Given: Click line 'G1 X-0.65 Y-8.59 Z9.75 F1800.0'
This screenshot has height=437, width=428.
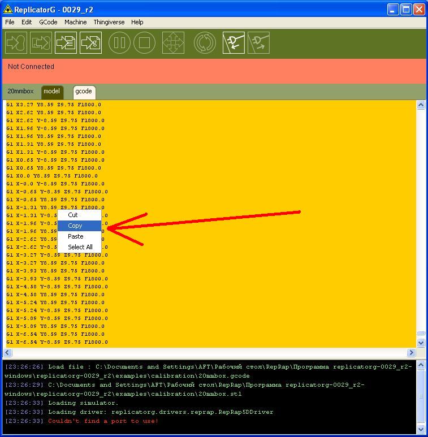Looking at the screenshot, I should coord(57,192).
